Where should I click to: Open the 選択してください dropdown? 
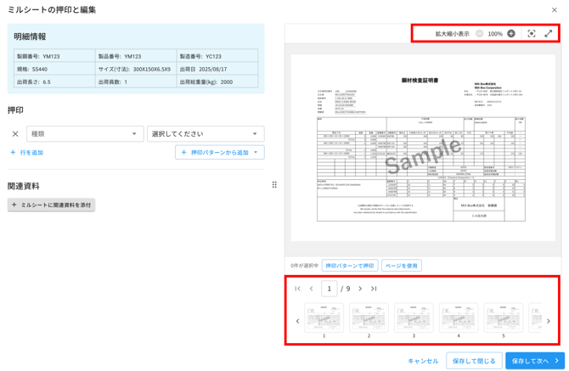[x=206, y=134]
